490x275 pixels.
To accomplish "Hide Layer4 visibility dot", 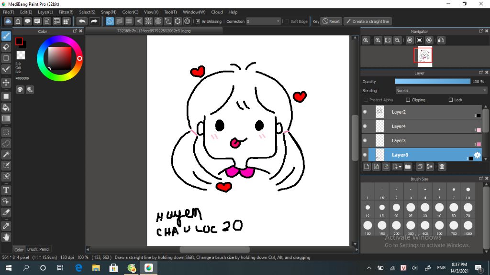I will coord(365,126).
